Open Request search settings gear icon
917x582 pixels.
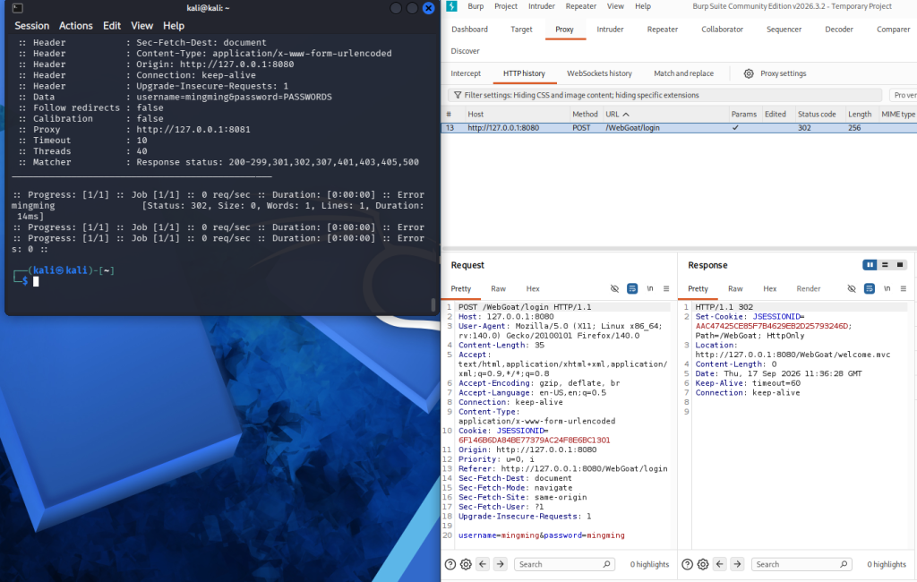(x=466, y=564)
